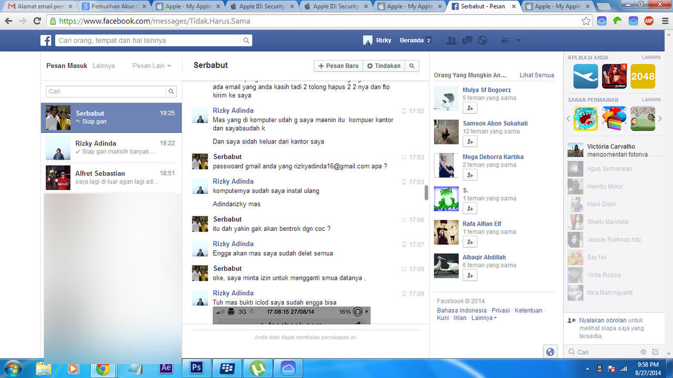The width and height of the screenshot is (673, 378).
Task: Open chat with Agus Sumarwan
Action: coord(614,169)
